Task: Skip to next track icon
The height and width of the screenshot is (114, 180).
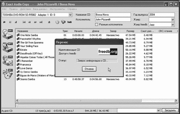Action: [x=41, y=22]
